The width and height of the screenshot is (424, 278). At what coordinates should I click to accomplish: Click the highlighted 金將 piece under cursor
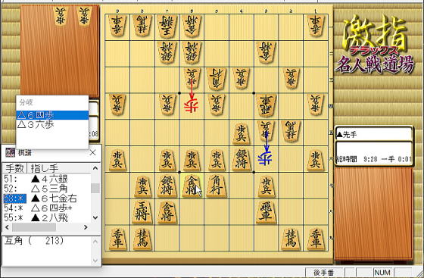[x=192, y=186]
